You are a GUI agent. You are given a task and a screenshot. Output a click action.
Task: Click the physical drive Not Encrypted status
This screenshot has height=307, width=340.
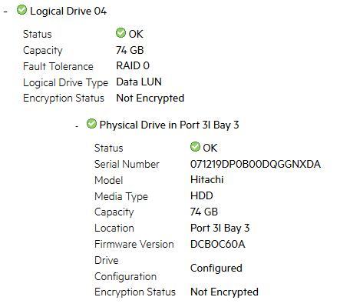coord(224,292)
